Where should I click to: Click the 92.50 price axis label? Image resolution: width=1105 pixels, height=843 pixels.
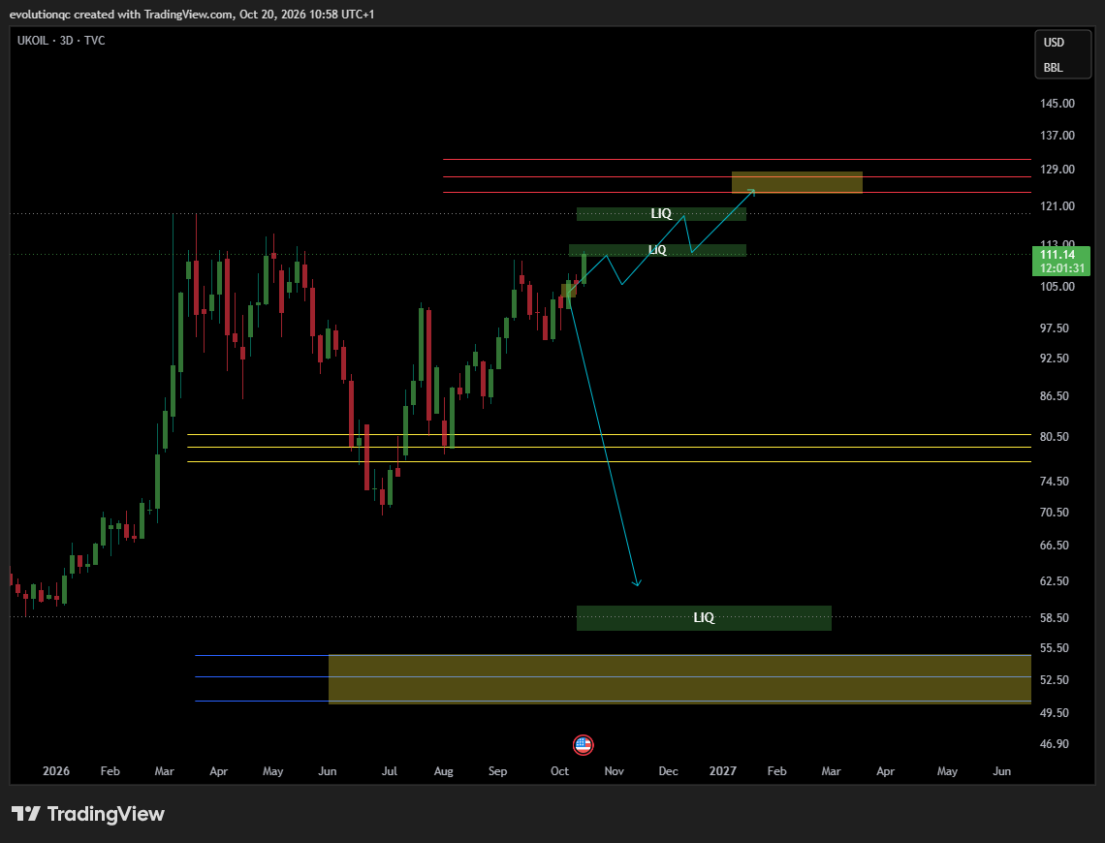click(x=1055, y=359)
